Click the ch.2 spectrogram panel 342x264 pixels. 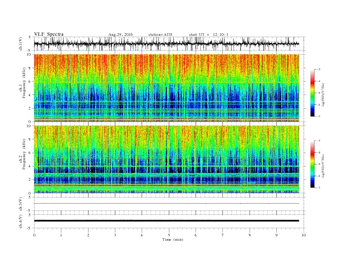click(167, 160)
